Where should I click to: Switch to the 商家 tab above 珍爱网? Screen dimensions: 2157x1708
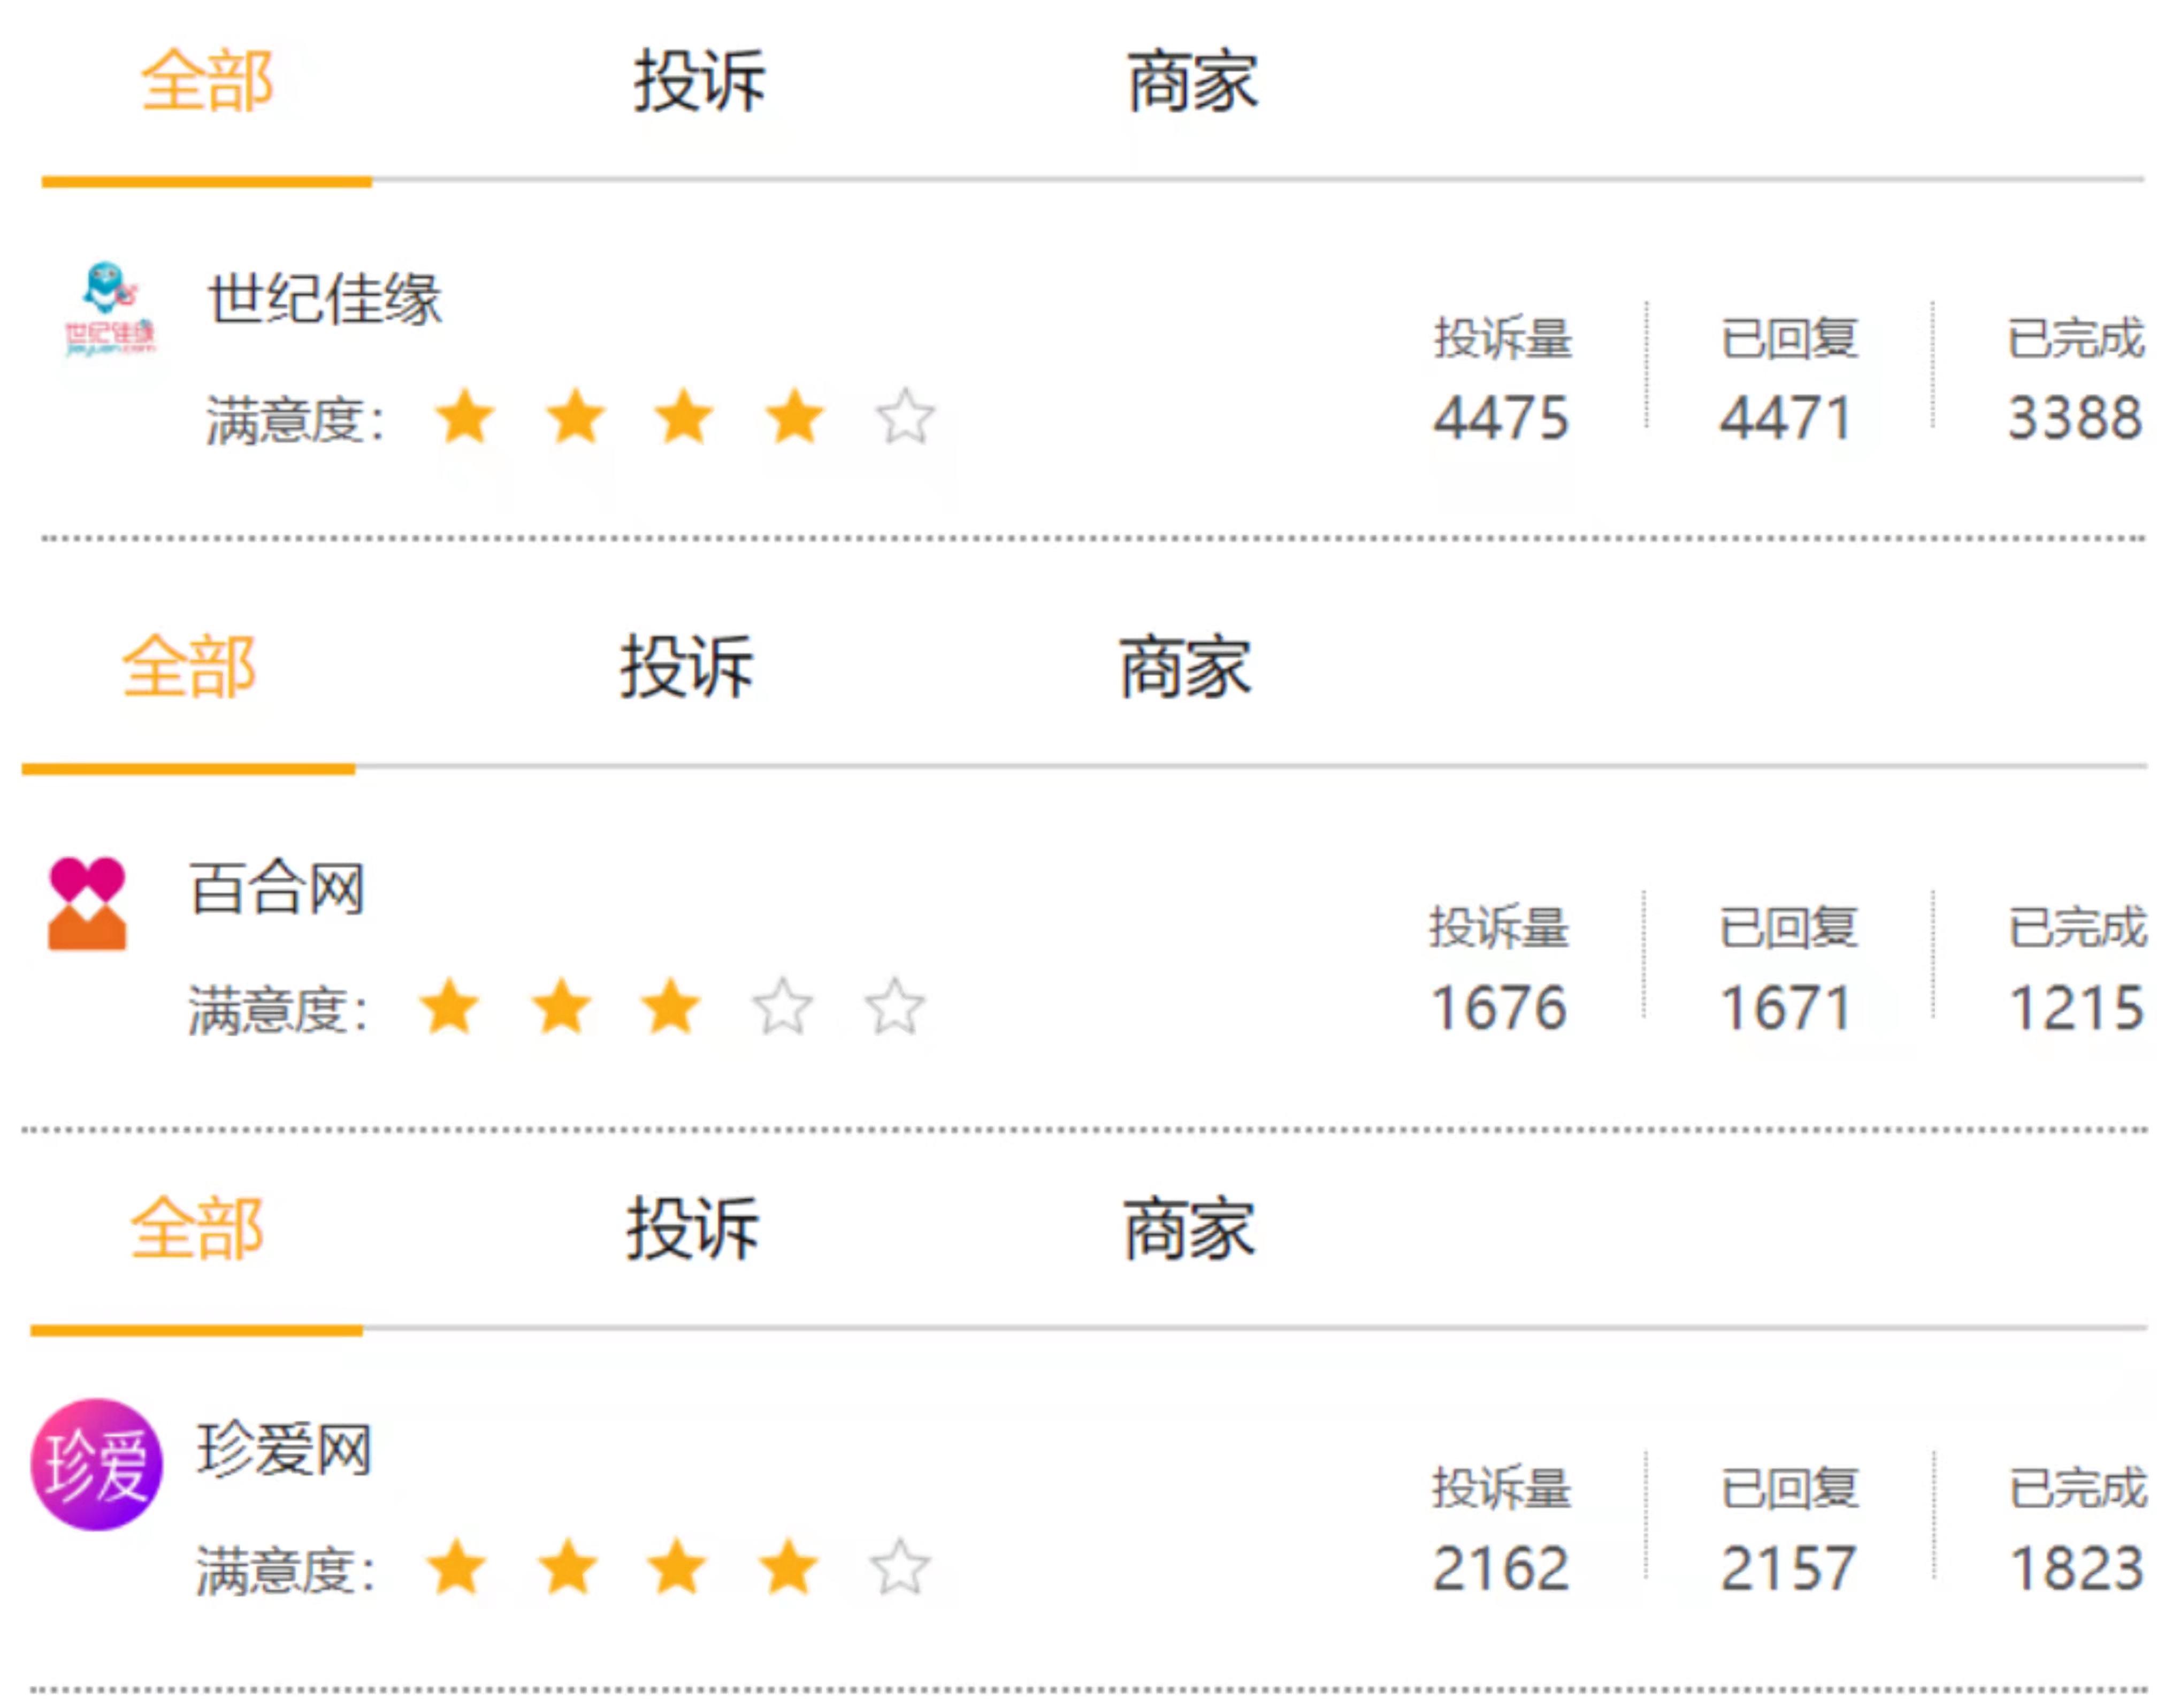pos(1188,1228)
